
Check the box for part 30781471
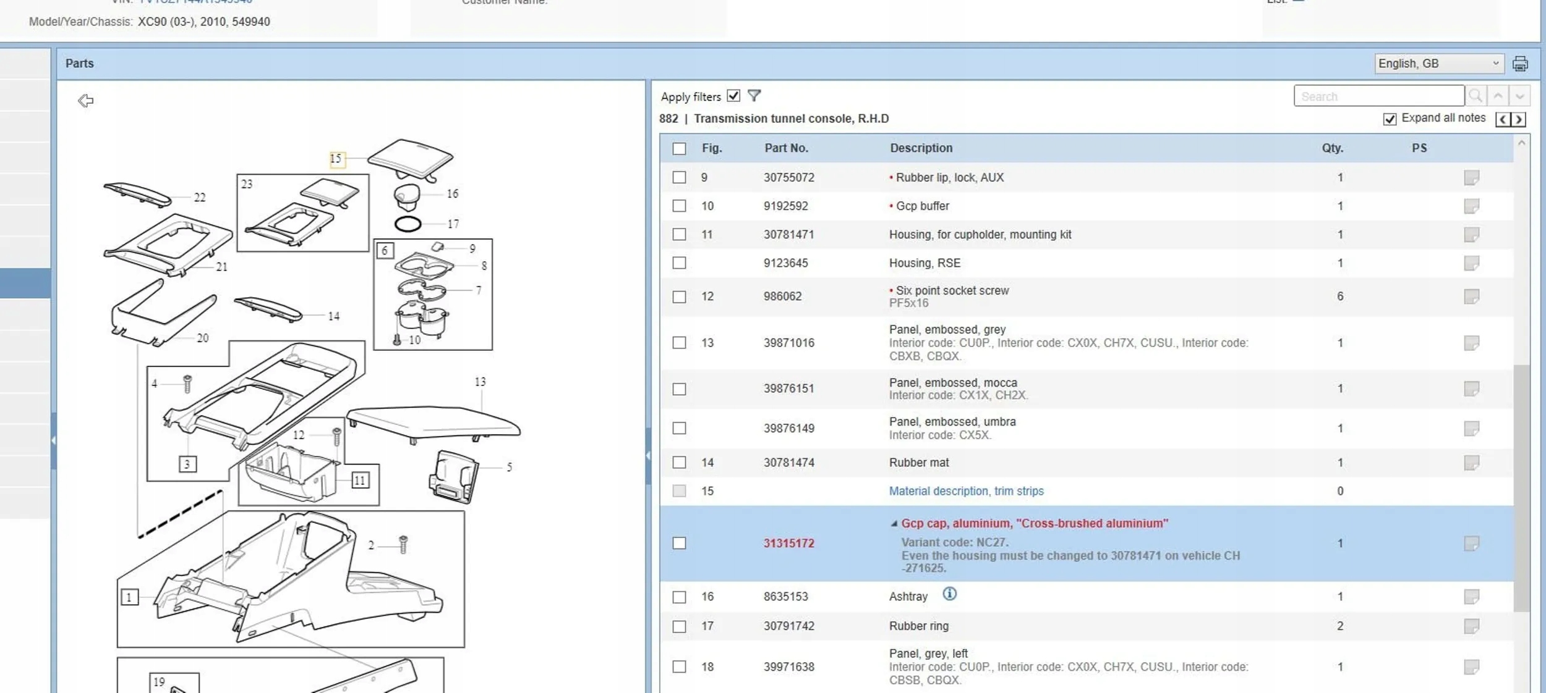click(x=679, y=235)
